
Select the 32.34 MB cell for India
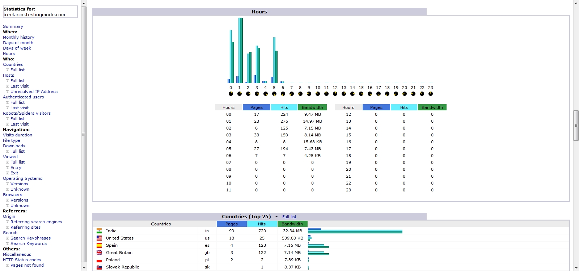[x=292, y=231]
